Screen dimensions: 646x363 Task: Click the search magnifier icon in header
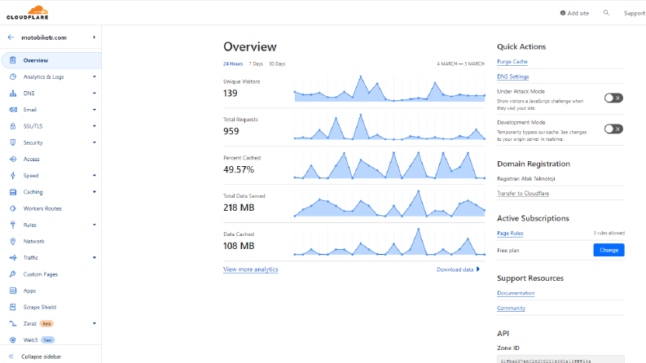coord(606,13)
